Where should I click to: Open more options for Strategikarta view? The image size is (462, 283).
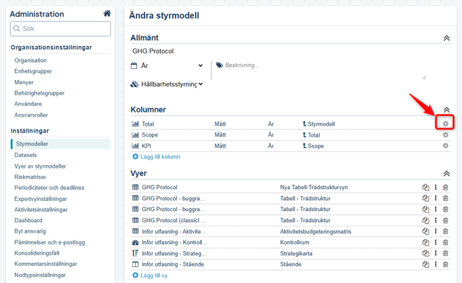(x=436, y=253)
